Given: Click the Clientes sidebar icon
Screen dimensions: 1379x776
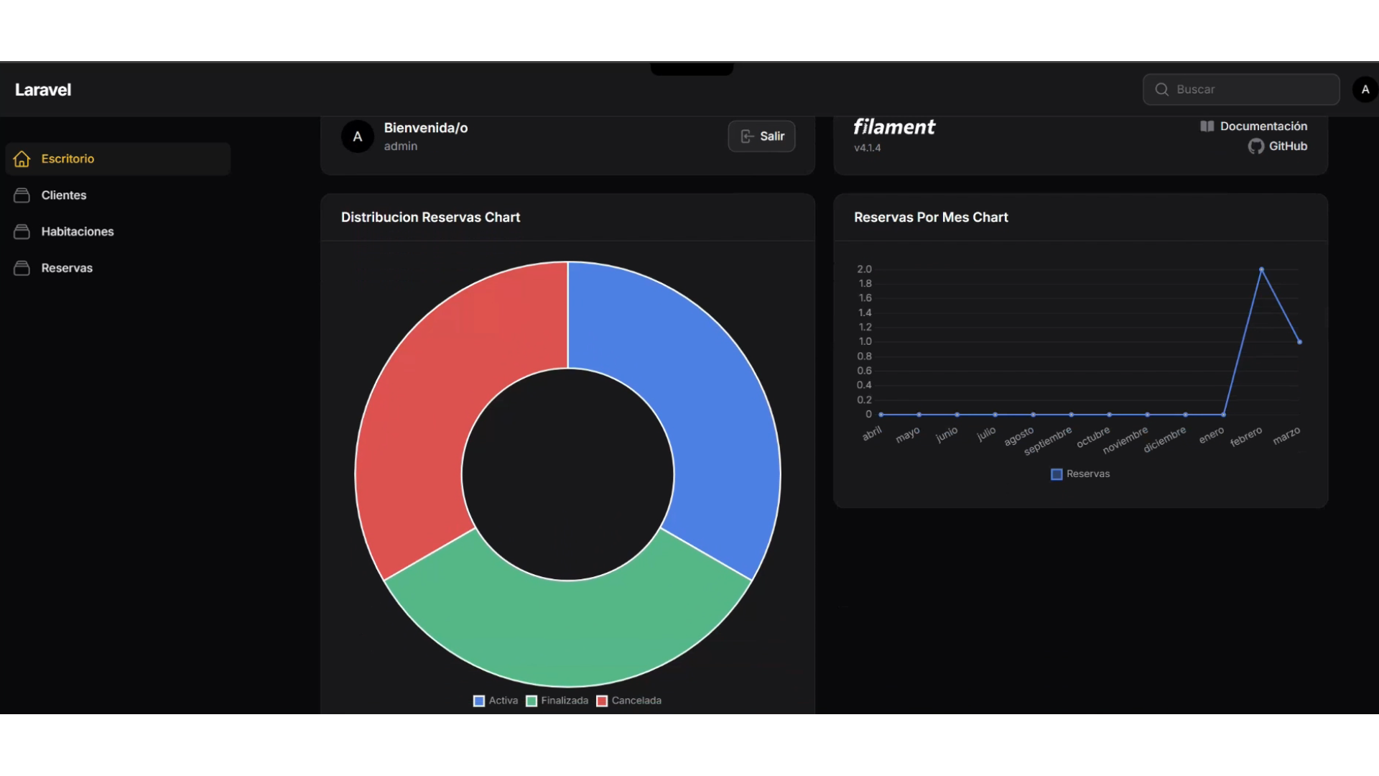Looking at the screenshot, I should coord(22,195).
